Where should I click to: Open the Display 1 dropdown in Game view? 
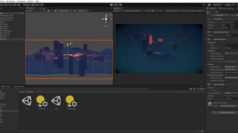coord(118,11)
